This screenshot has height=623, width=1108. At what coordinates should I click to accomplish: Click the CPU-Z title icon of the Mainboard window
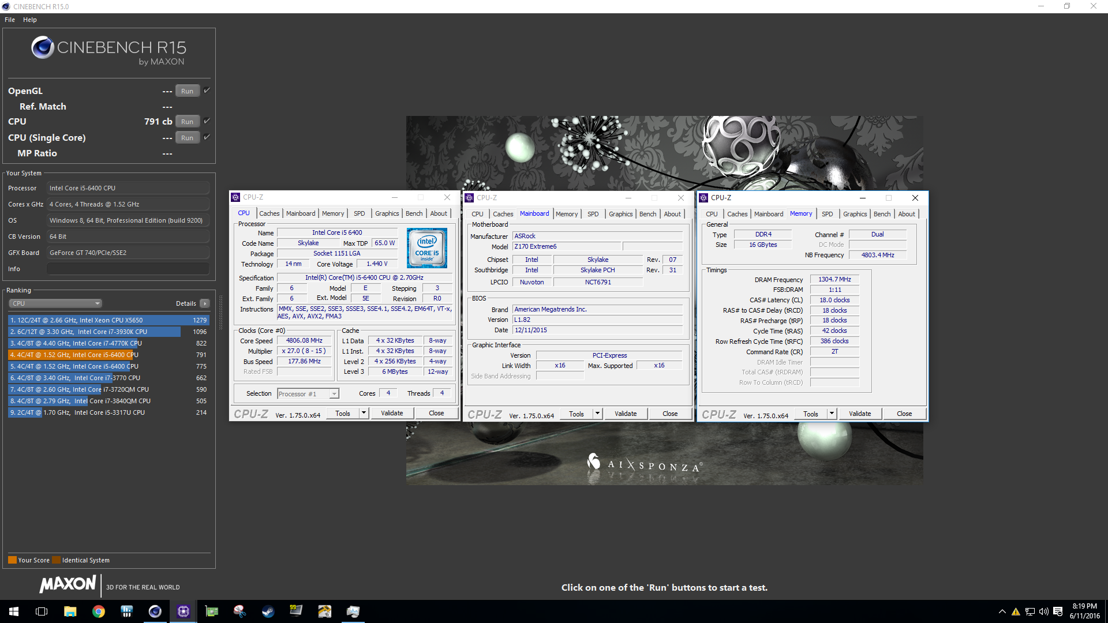tap(469, 198)
